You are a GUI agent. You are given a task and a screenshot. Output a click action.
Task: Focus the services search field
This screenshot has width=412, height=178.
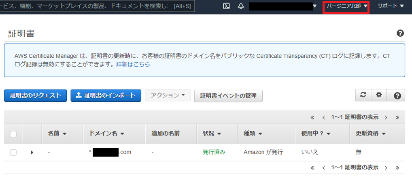pos(97,6)
